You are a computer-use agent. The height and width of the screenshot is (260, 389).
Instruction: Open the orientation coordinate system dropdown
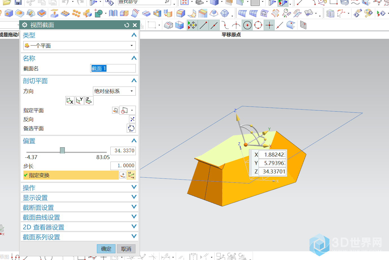[114, 91]
